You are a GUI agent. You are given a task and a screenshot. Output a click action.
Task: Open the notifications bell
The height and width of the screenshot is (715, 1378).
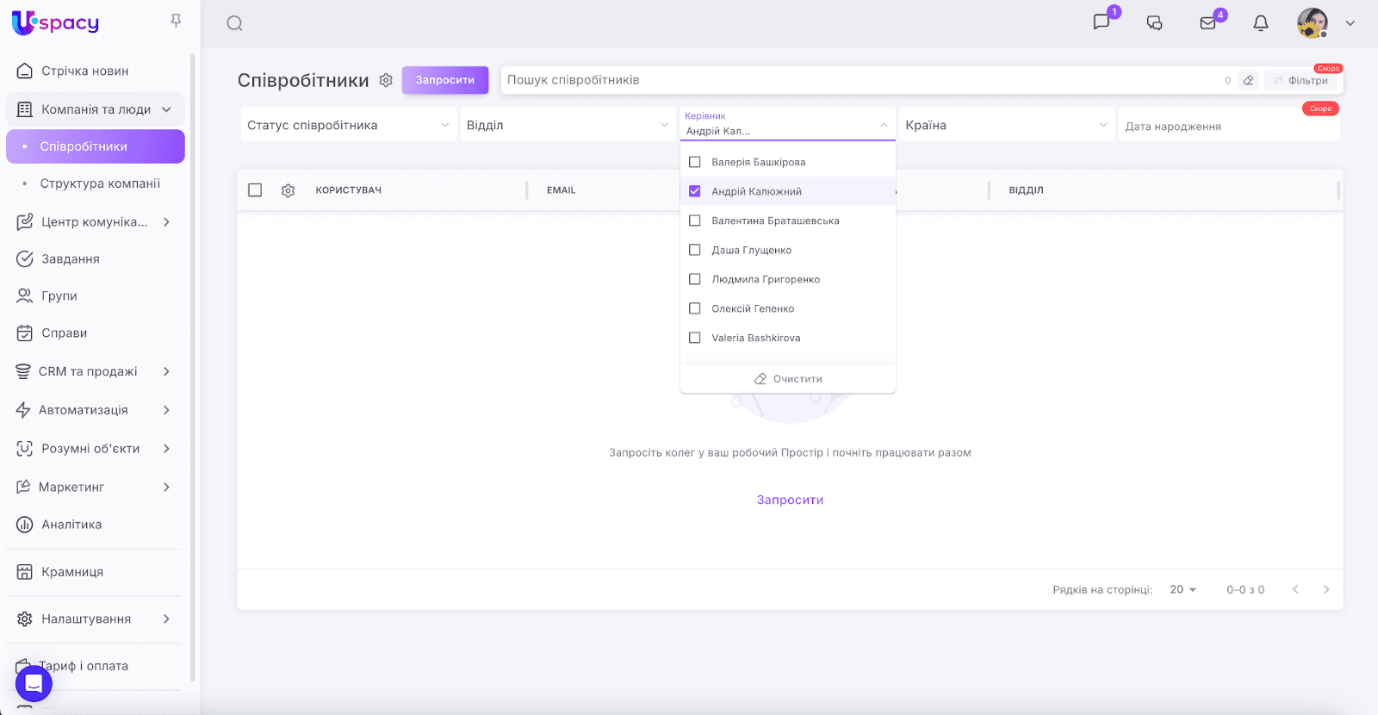coord(1261,23)
